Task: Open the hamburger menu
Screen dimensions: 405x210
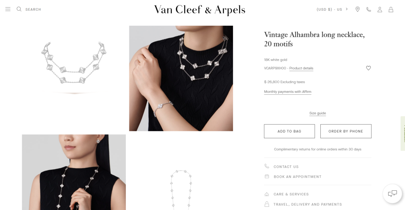Action: pyautogui.click(x=8, y=9)
